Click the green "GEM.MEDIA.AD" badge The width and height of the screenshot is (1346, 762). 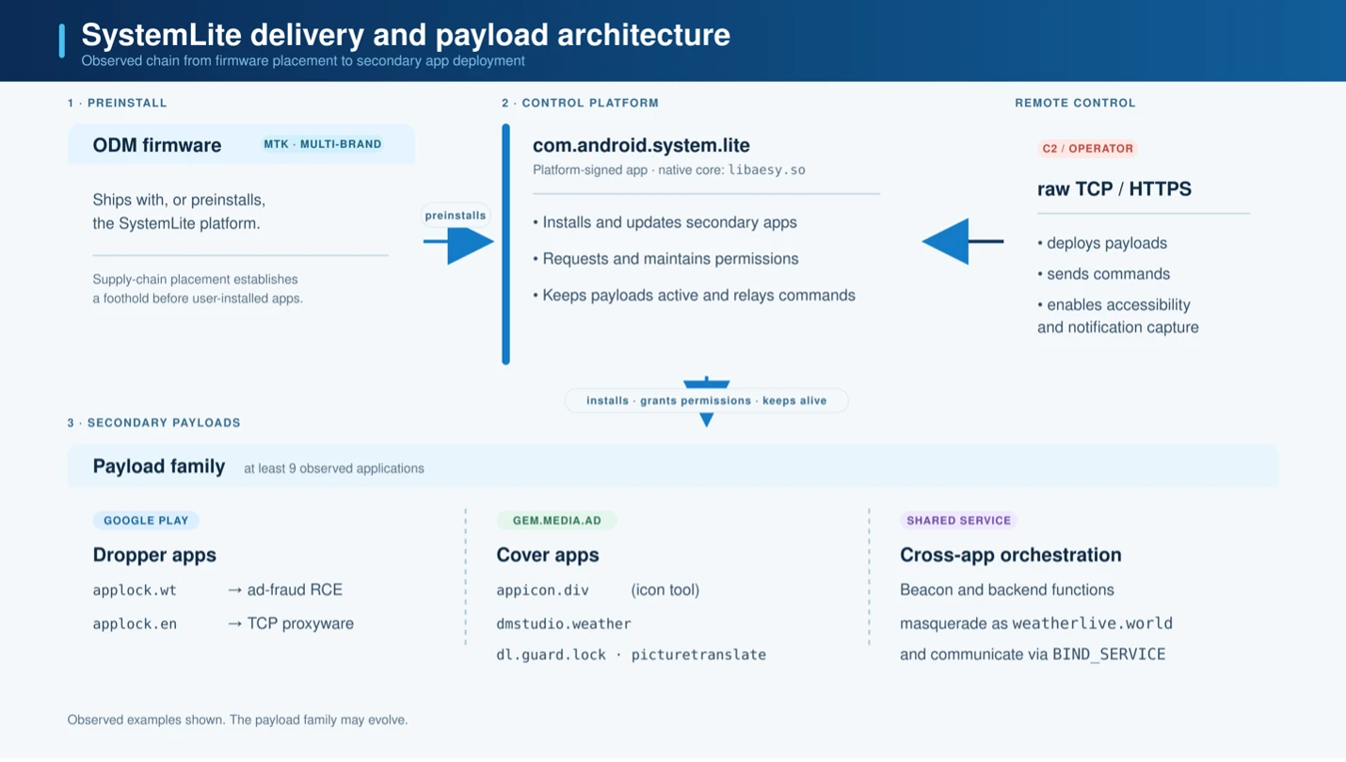[x=556, y=521]
